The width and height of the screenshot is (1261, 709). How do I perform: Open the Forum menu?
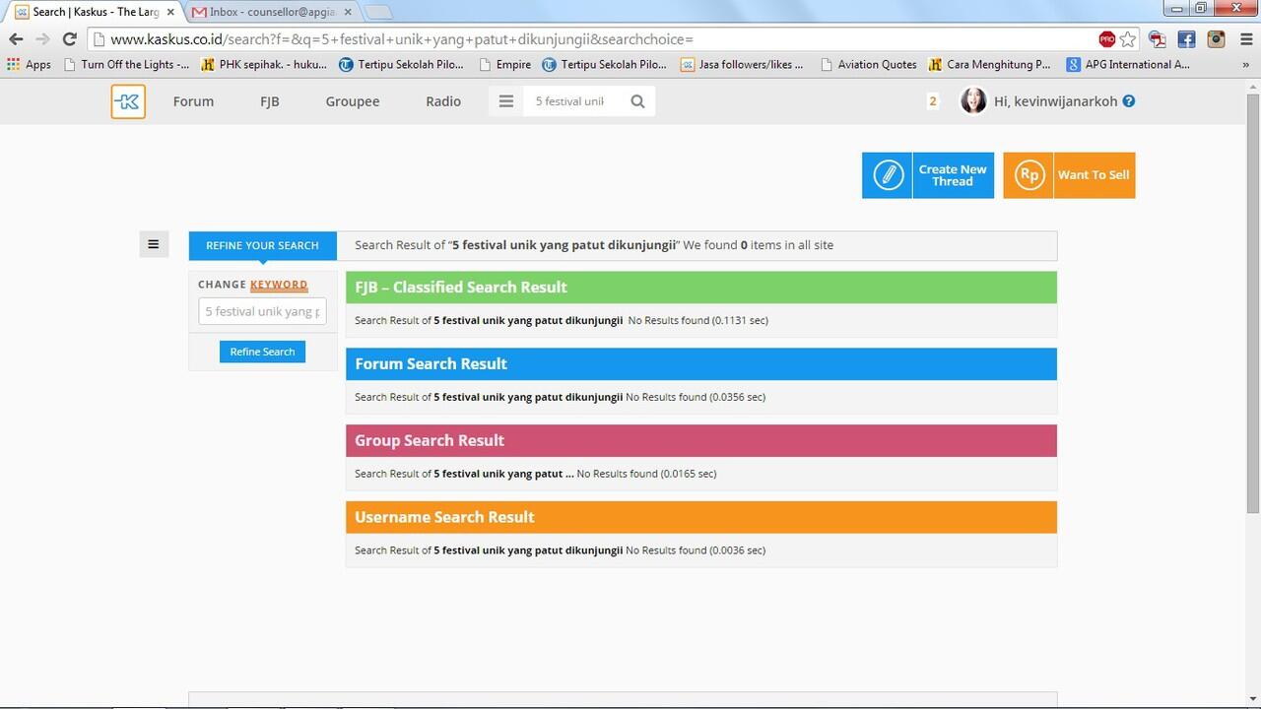click(x=193, y=101)
